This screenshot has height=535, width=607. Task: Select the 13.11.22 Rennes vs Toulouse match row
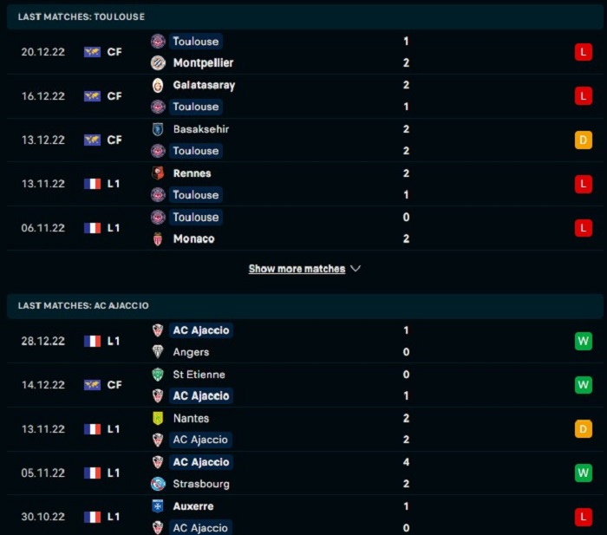tap(304, 184)
